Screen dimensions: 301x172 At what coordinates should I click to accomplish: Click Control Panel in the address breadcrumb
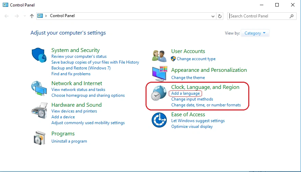tap(62, 16)
